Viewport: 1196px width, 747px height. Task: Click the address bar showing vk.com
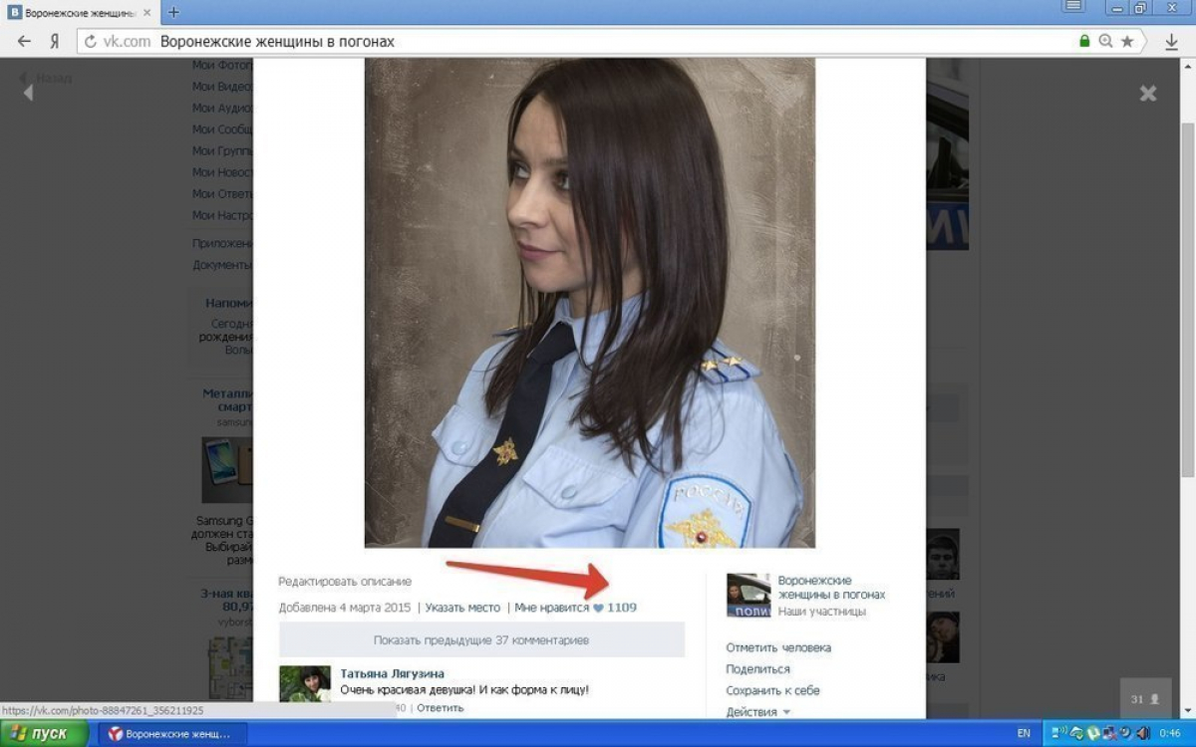coord(598,42)
